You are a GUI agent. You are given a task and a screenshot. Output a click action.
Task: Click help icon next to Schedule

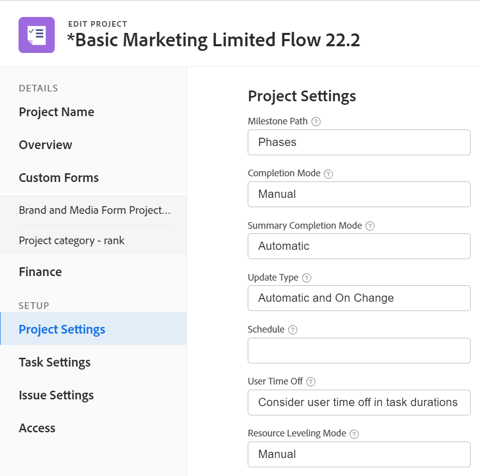coord(293,330)
